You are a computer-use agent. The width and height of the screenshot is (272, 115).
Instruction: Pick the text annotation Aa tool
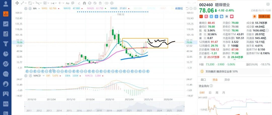[68, 3]
